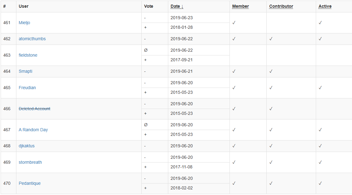Open the Mieljo user profile link
The image size is (352, 195).
click(24, 23)
